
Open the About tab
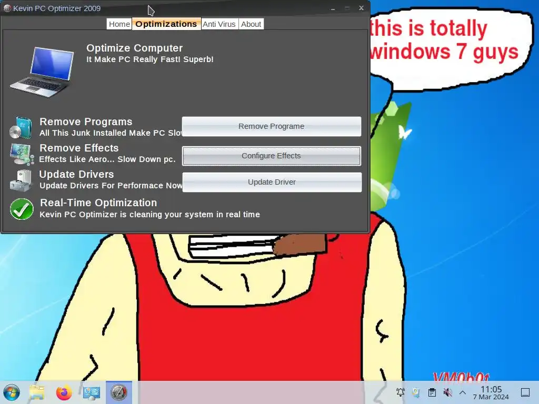click(251, 24)
